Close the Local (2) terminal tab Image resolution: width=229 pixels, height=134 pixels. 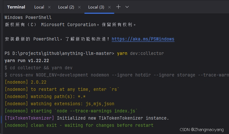[79, 7]
